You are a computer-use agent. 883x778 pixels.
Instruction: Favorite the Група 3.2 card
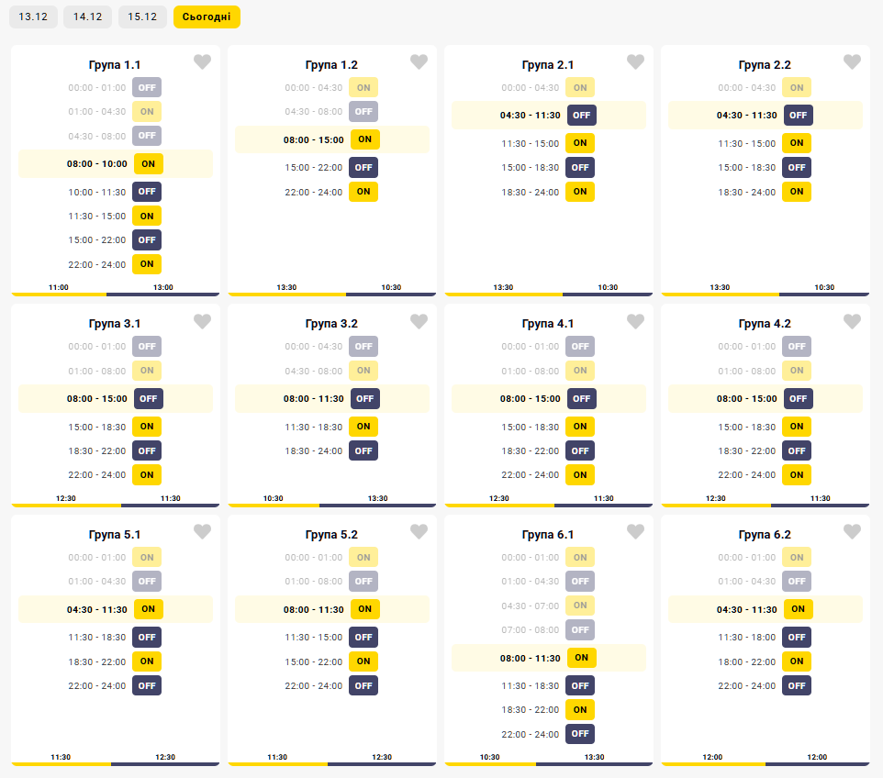click(419, 322)
